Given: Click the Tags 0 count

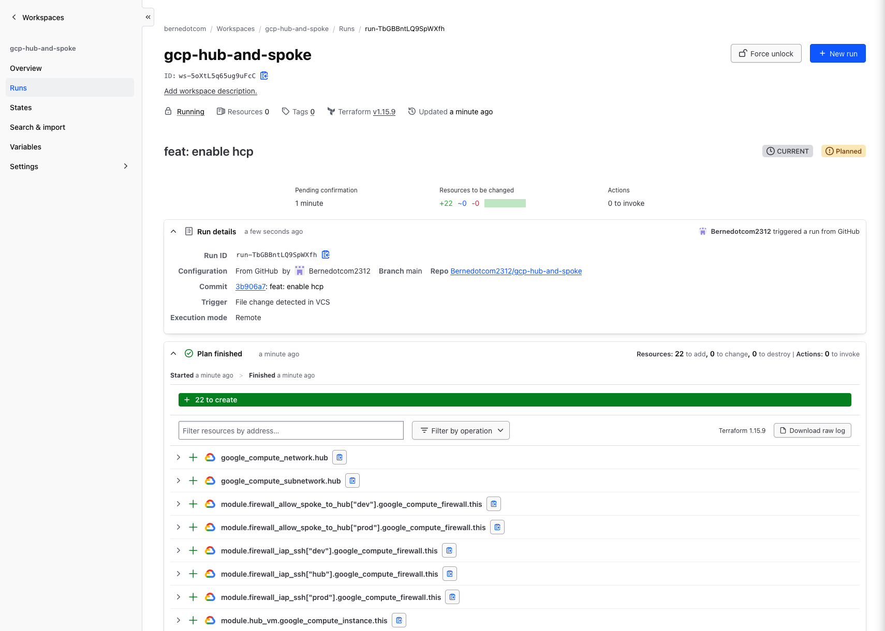Looking at the screenshot, I should pos(312,112).
